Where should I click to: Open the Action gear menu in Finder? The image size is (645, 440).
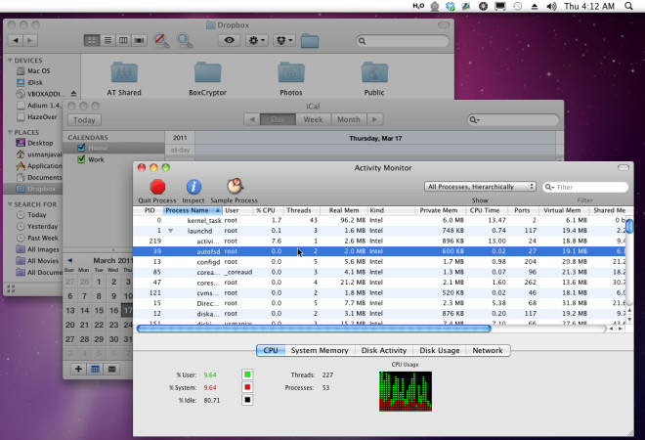pyautogui.click(x=257, y=40)
